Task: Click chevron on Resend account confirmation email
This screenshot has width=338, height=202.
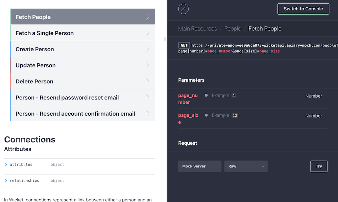Action: (x=148, y=114)
